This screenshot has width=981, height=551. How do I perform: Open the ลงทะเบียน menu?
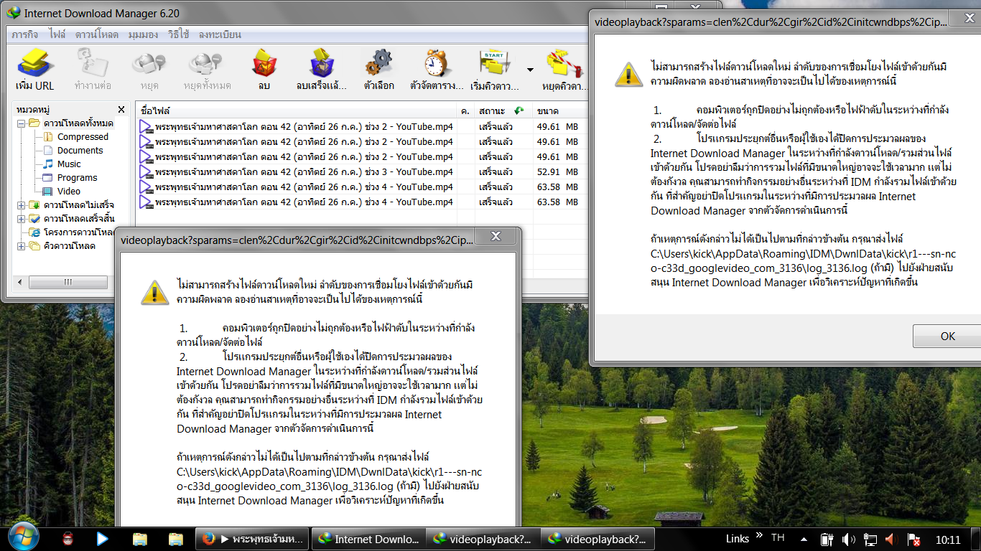point(220,34)
